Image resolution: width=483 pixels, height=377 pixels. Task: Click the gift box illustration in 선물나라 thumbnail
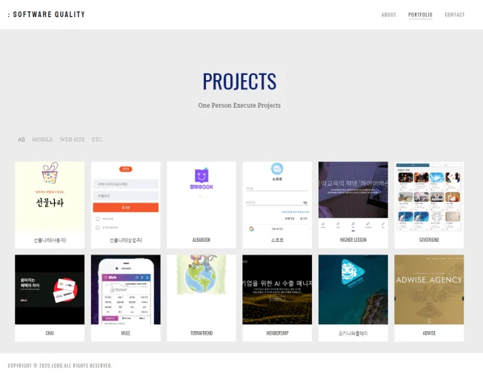(50, 174)
